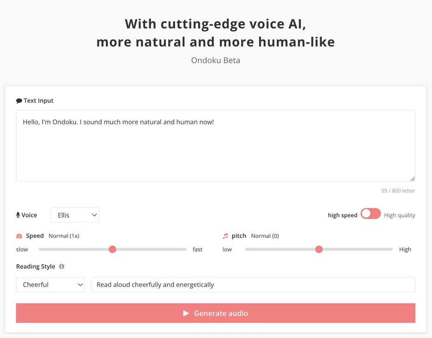Click the 59 / 800 letter counter
This screenshot has width=432, height=338.
398,191
